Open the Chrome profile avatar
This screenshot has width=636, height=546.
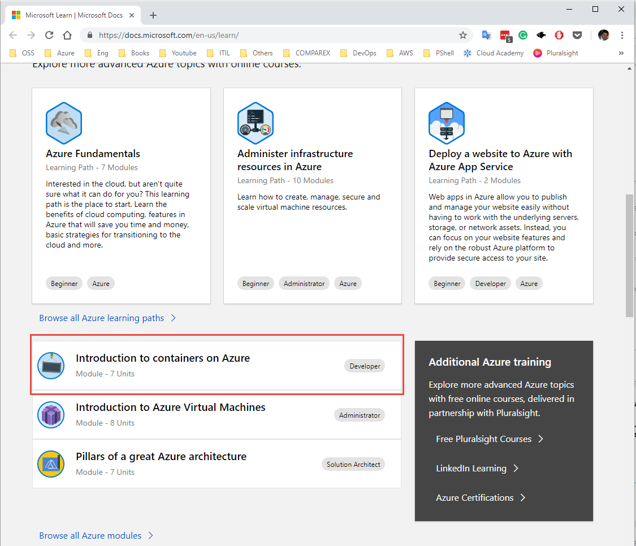(604, 35)
